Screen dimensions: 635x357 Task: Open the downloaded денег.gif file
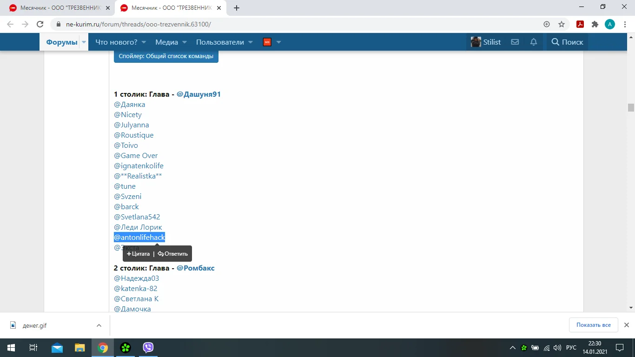pyautogui.click(x=35, y=325)
